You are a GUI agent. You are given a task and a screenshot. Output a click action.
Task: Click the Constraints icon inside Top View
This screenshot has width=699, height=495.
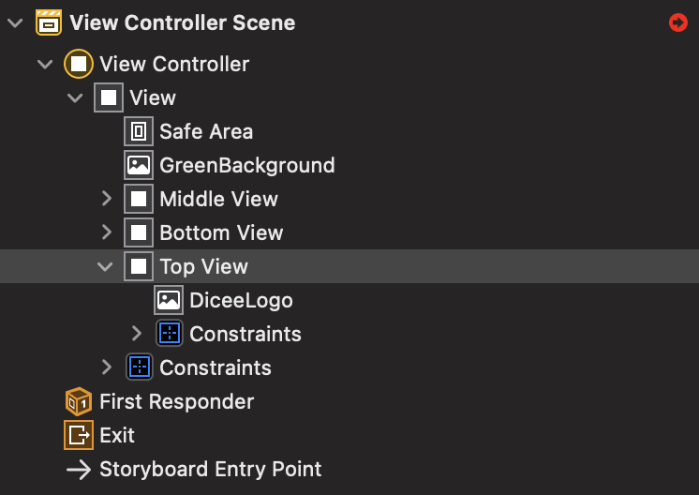[x=170, y=334]
